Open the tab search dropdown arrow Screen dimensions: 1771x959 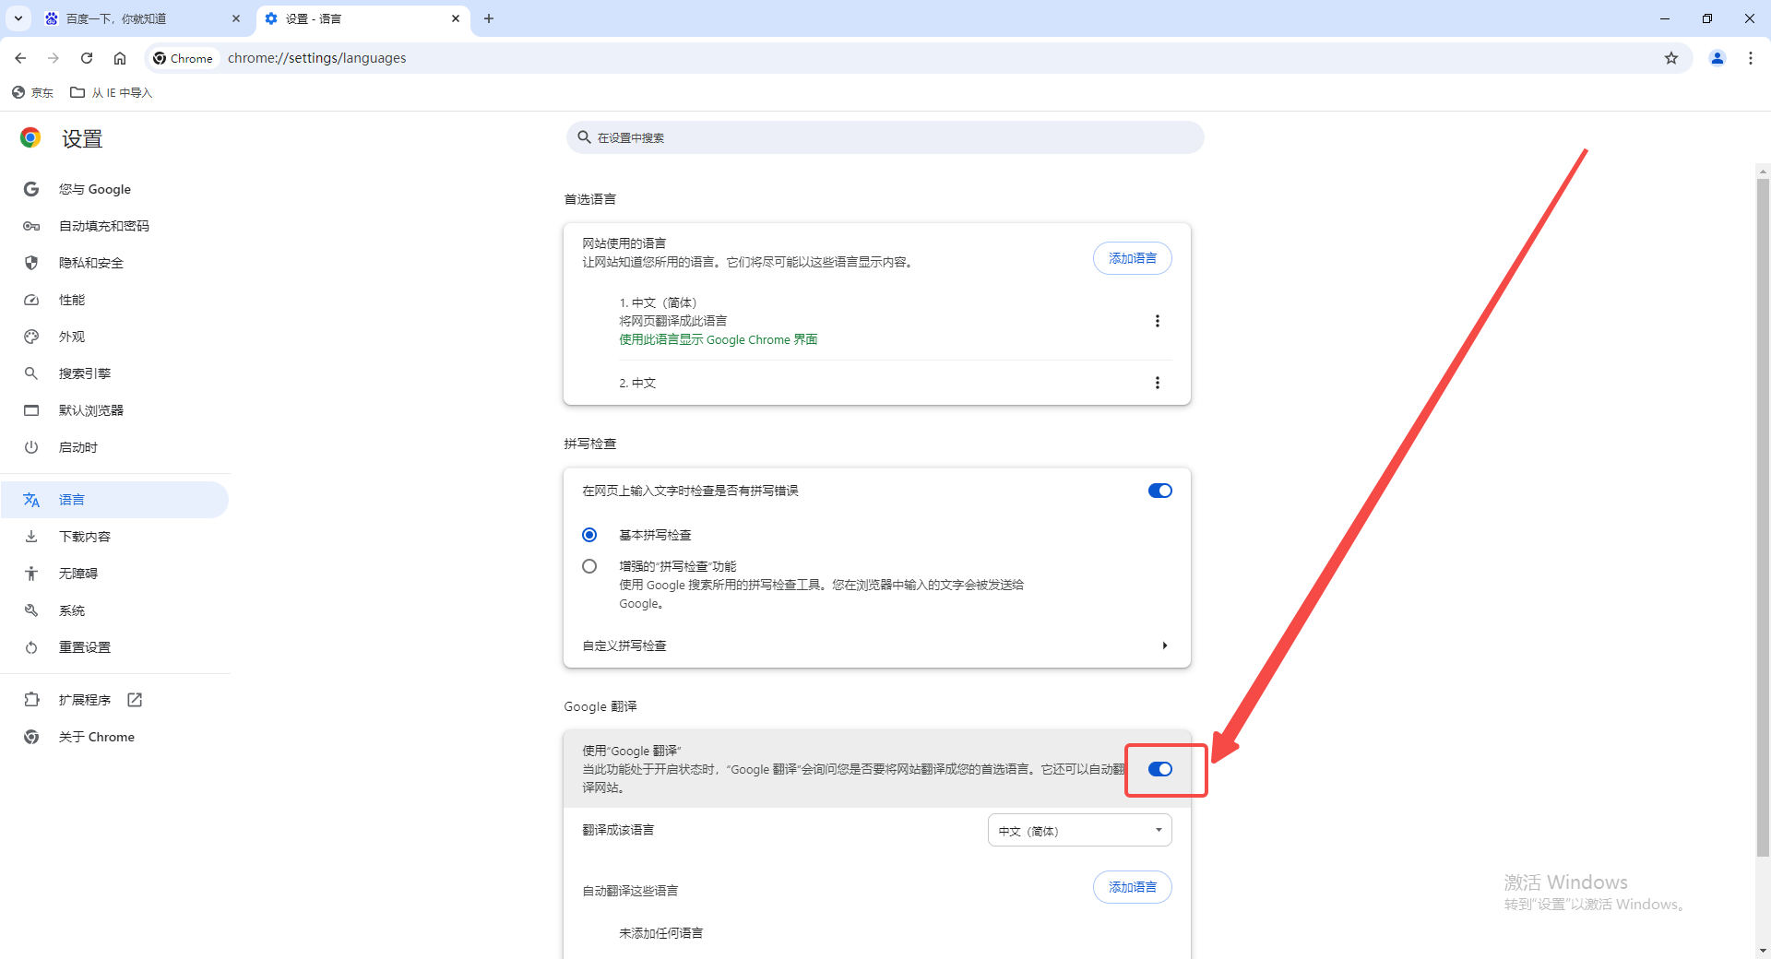click(18, 18)
